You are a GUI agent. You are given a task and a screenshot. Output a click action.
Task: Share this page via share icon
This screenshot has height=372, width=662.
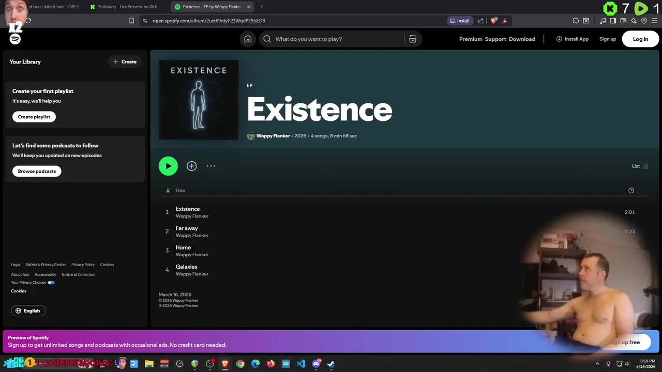[481, 21]
